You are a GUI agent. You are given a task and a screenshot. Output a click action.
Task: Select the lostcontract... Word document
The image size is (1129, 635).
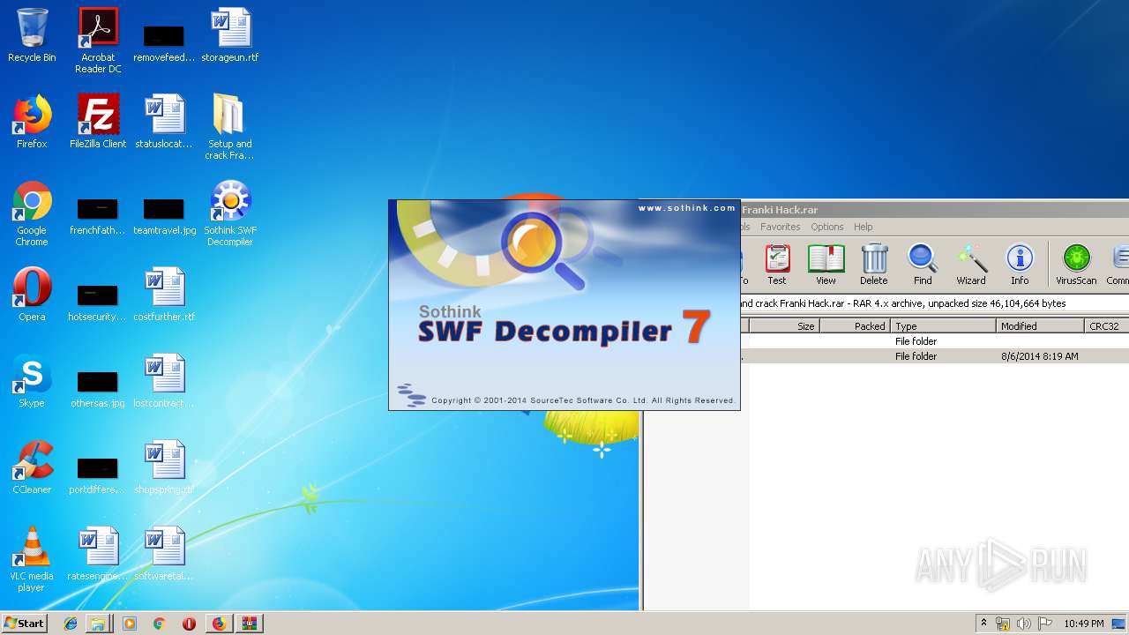(x=164, y=381)
